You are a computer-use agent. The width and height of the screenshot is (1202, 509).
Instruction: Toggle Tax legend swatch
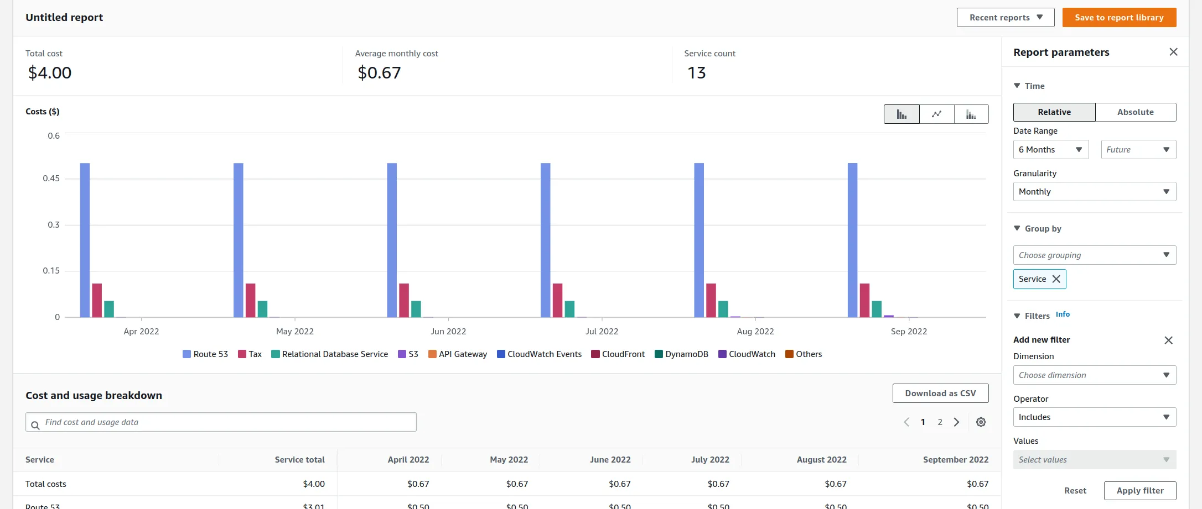(242, 354)
